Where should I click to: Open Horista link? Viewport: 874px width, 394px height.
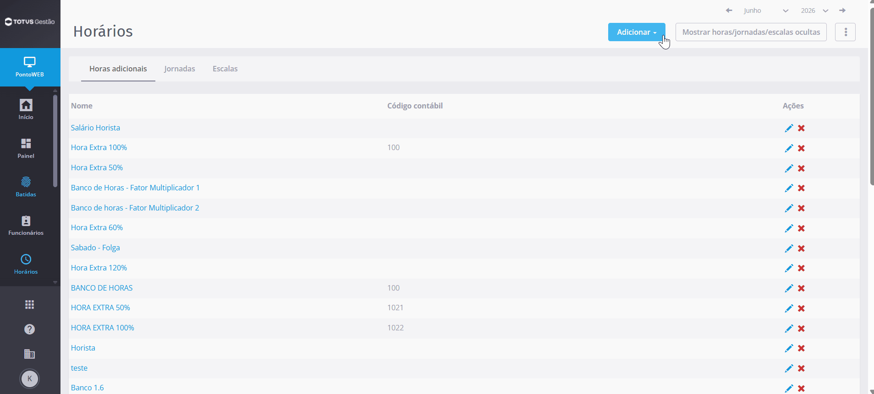[83, 348]
